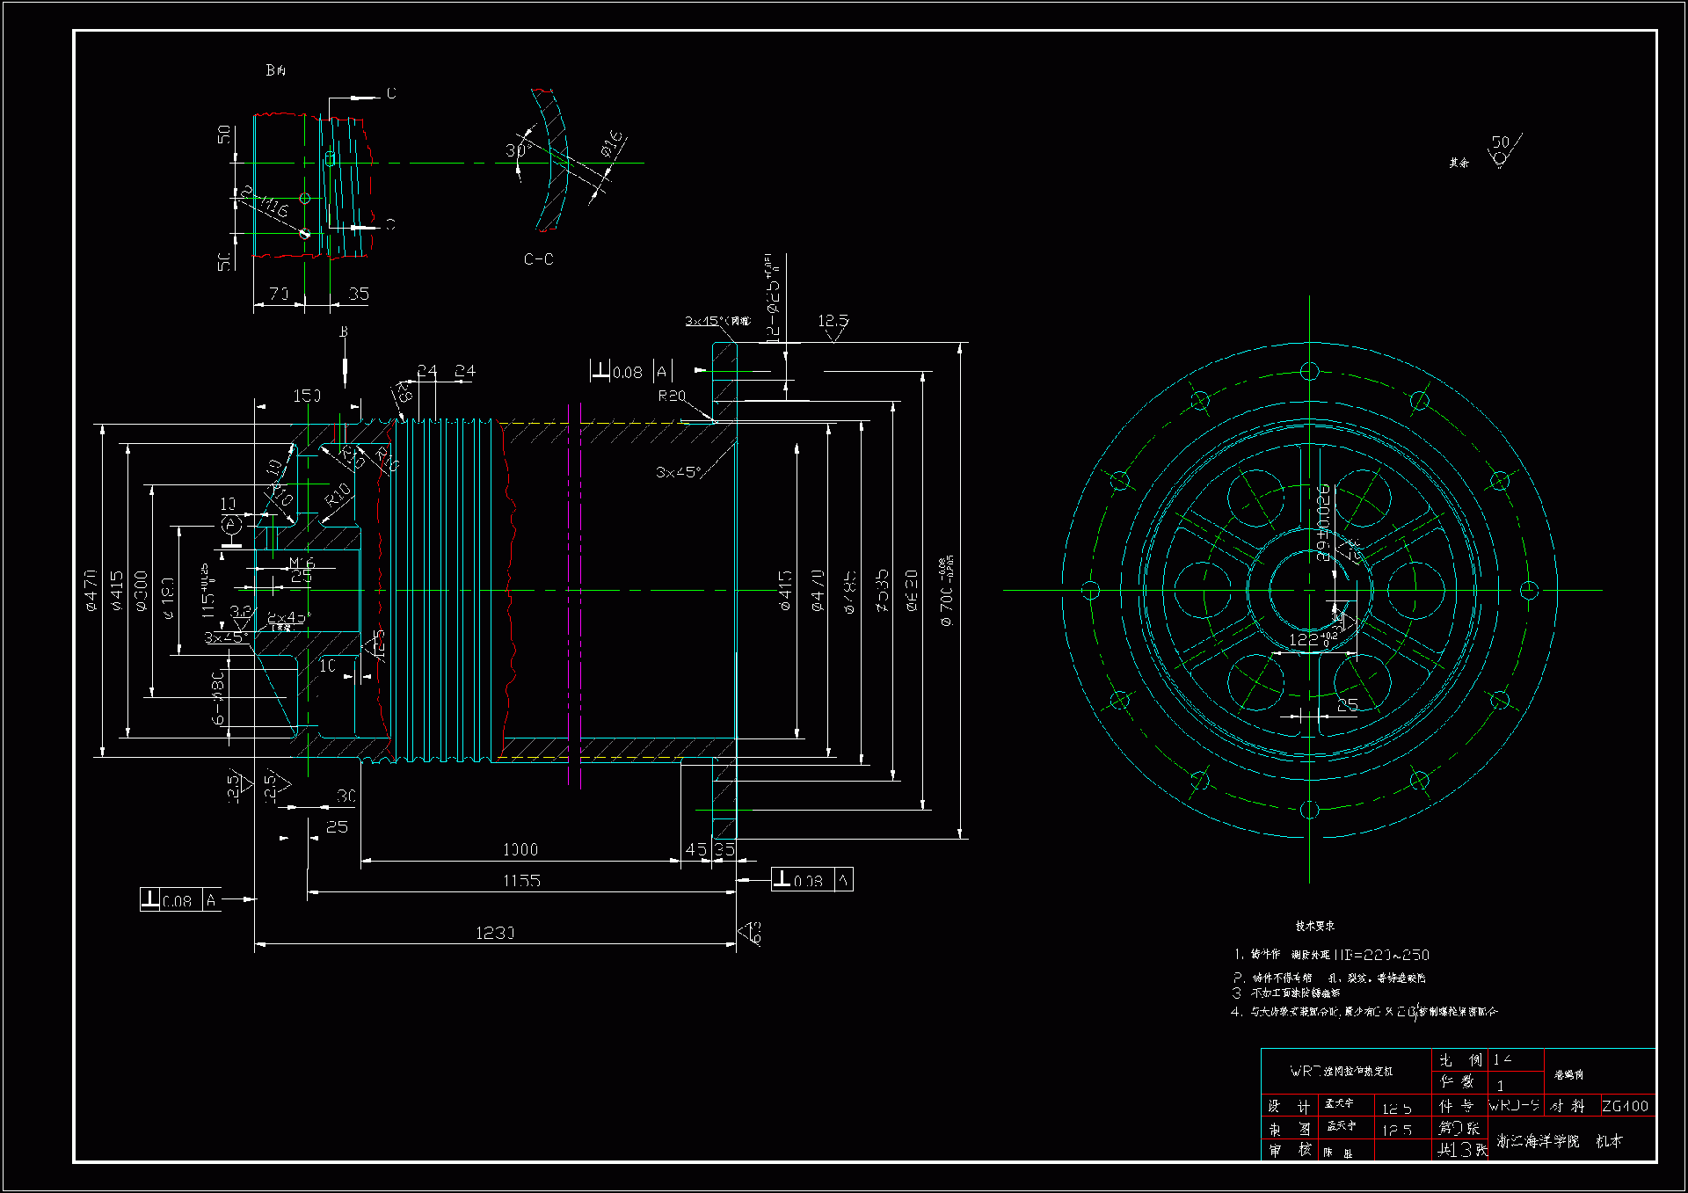Select the 150 dimension above hub
This screenshot has width=1688, height=1193.
pos(307,396)
